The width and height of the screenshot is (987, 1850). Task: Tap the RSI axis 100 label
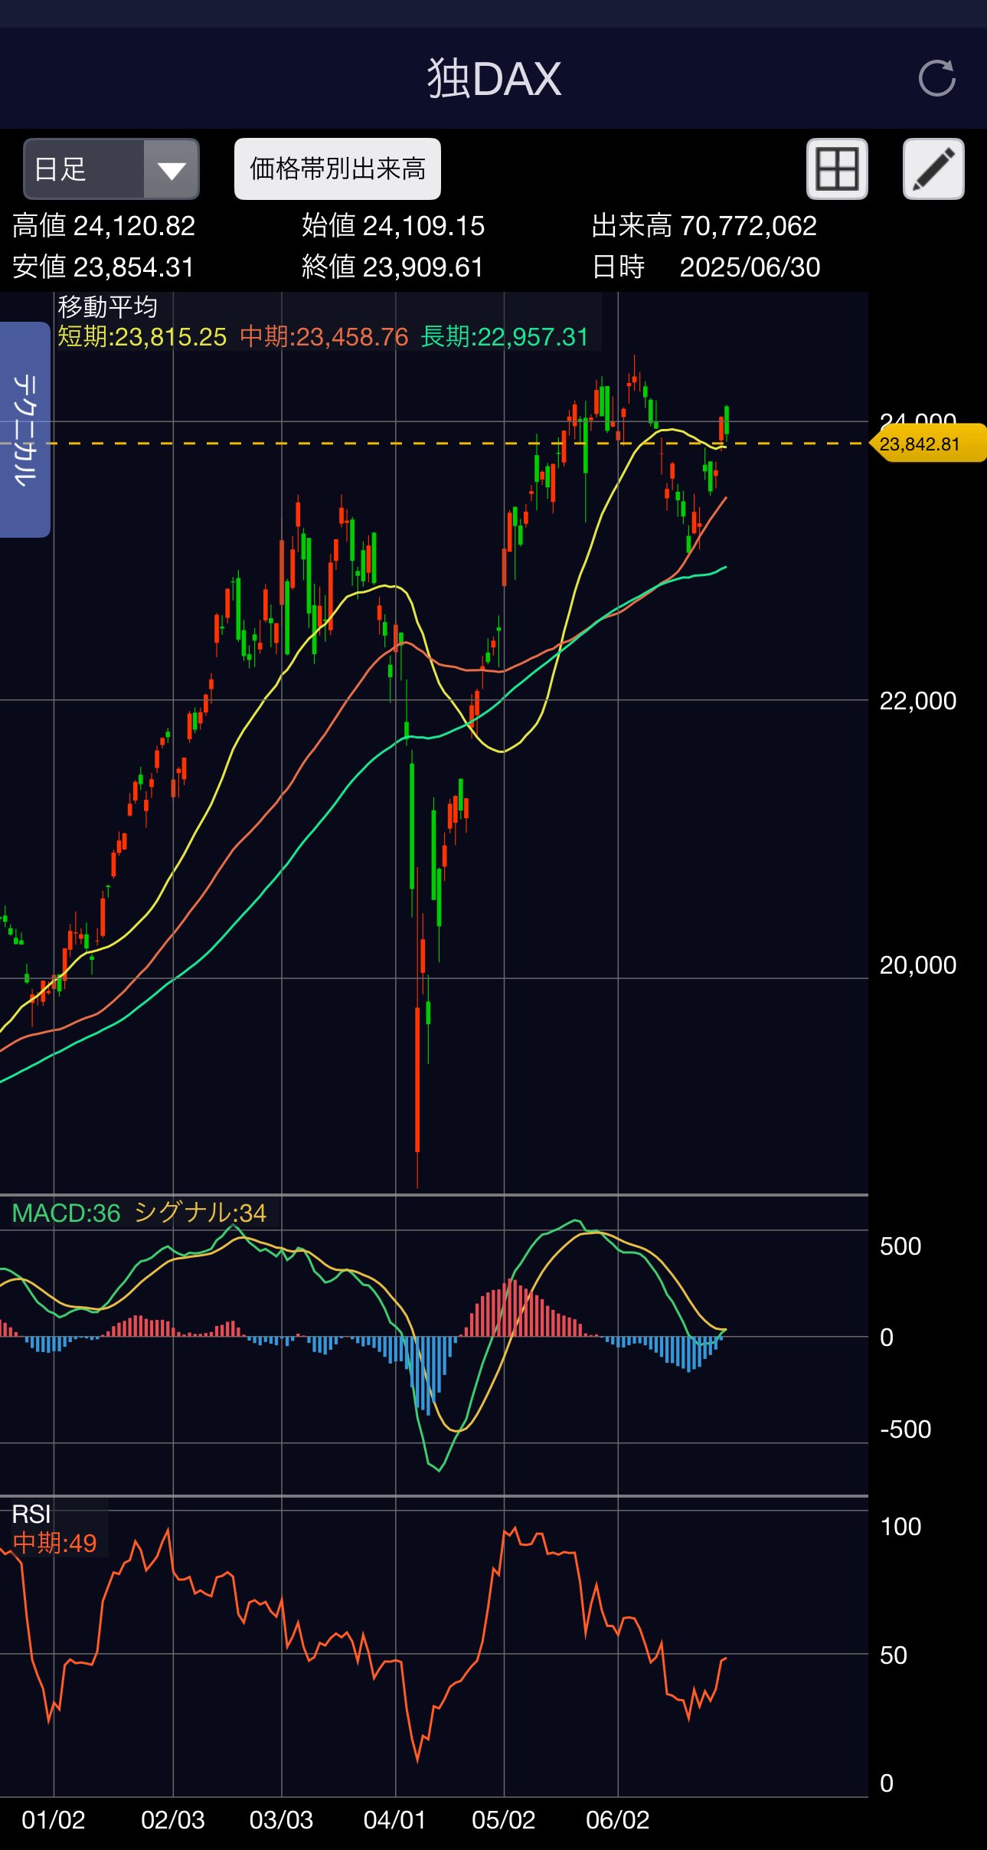(900, 1527)
